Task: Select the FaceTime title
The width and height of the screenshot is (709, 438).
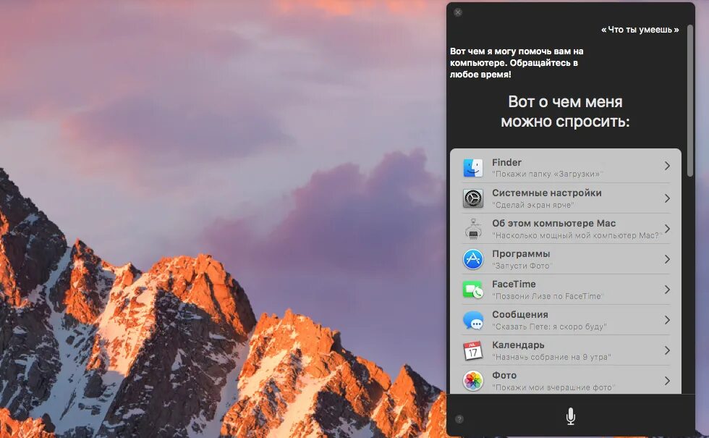Action: (514, 284)
